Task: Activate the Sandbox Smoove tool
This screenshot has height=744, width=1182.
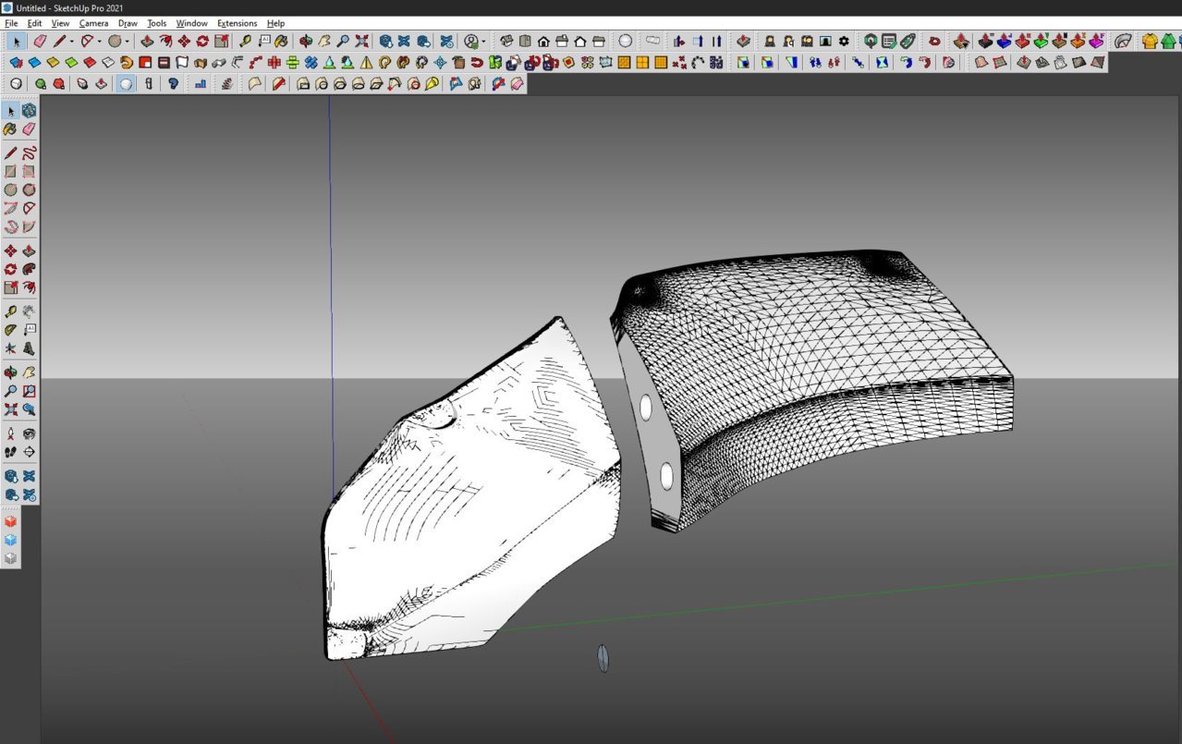Action: (x=1024, y=63)
